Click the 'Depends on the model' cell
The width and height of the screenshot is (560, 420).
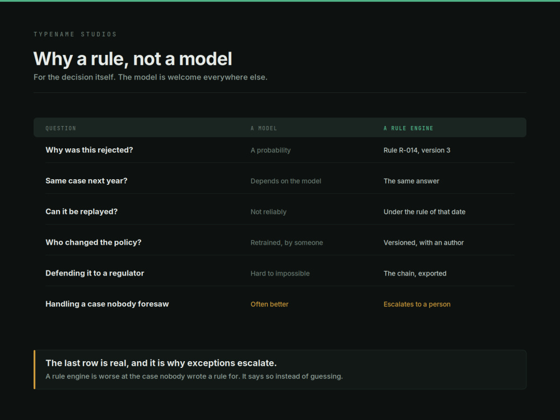tap(286, 181)
